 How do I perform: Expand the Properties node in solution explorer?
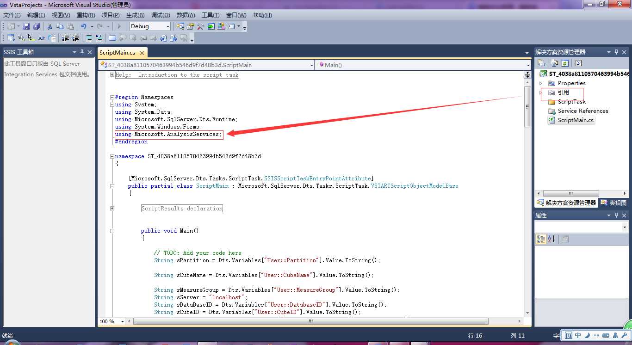[540, 83]
